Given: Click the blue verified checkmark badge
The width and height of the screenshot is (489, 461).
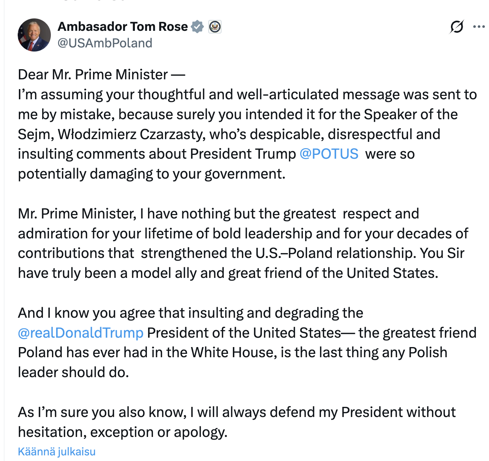Looking at the screenshot, I should coord(197,27).
